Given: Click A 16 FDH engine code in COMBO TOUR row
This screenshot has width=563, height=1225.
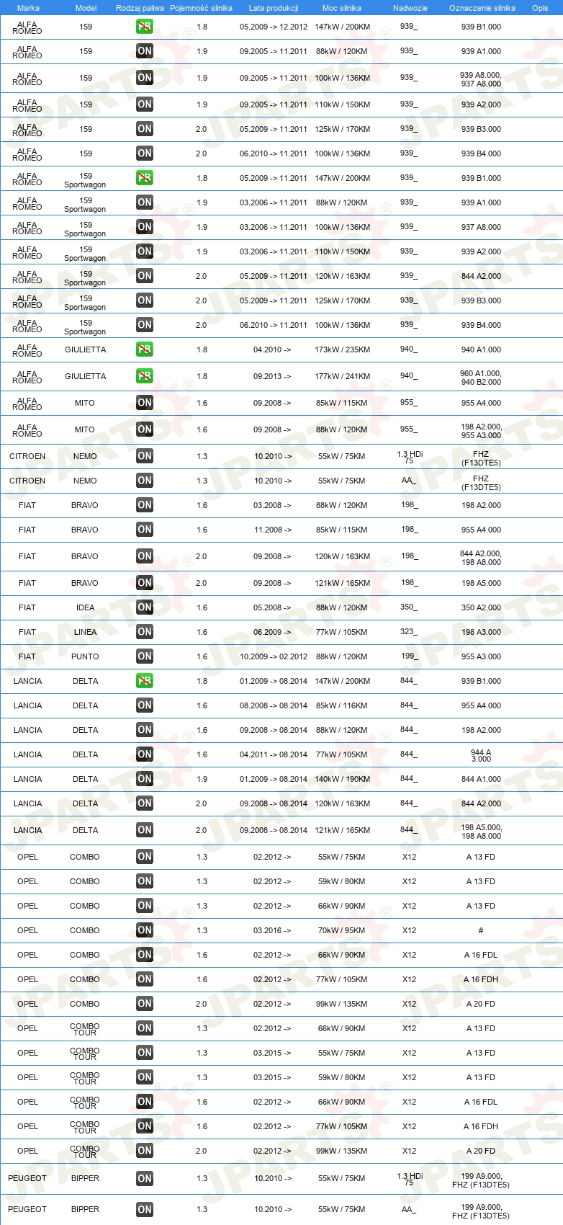Looking at the screenshot, I should tap(481, 1126).
